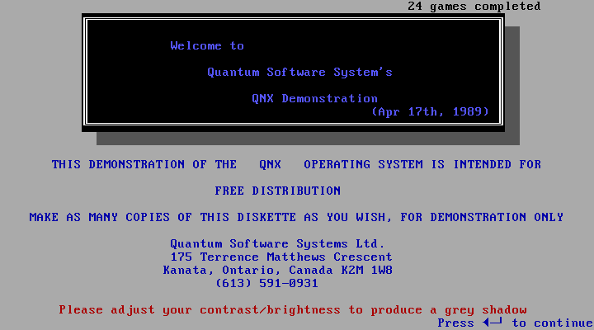Click the 'to continue' prompt text

point(552,323)
